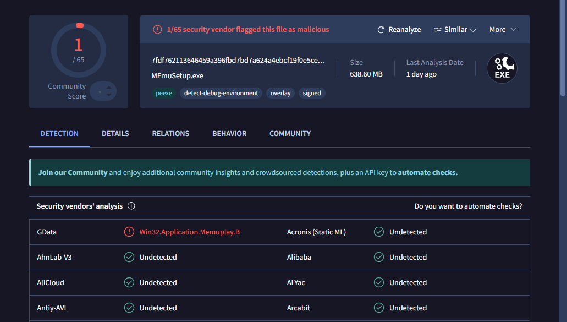Image resolution: width=567 pixels, height=322 pixels.
Task: Click the detect-debug-environment tag
Action: pyautogui.click(x=221, y=94)
